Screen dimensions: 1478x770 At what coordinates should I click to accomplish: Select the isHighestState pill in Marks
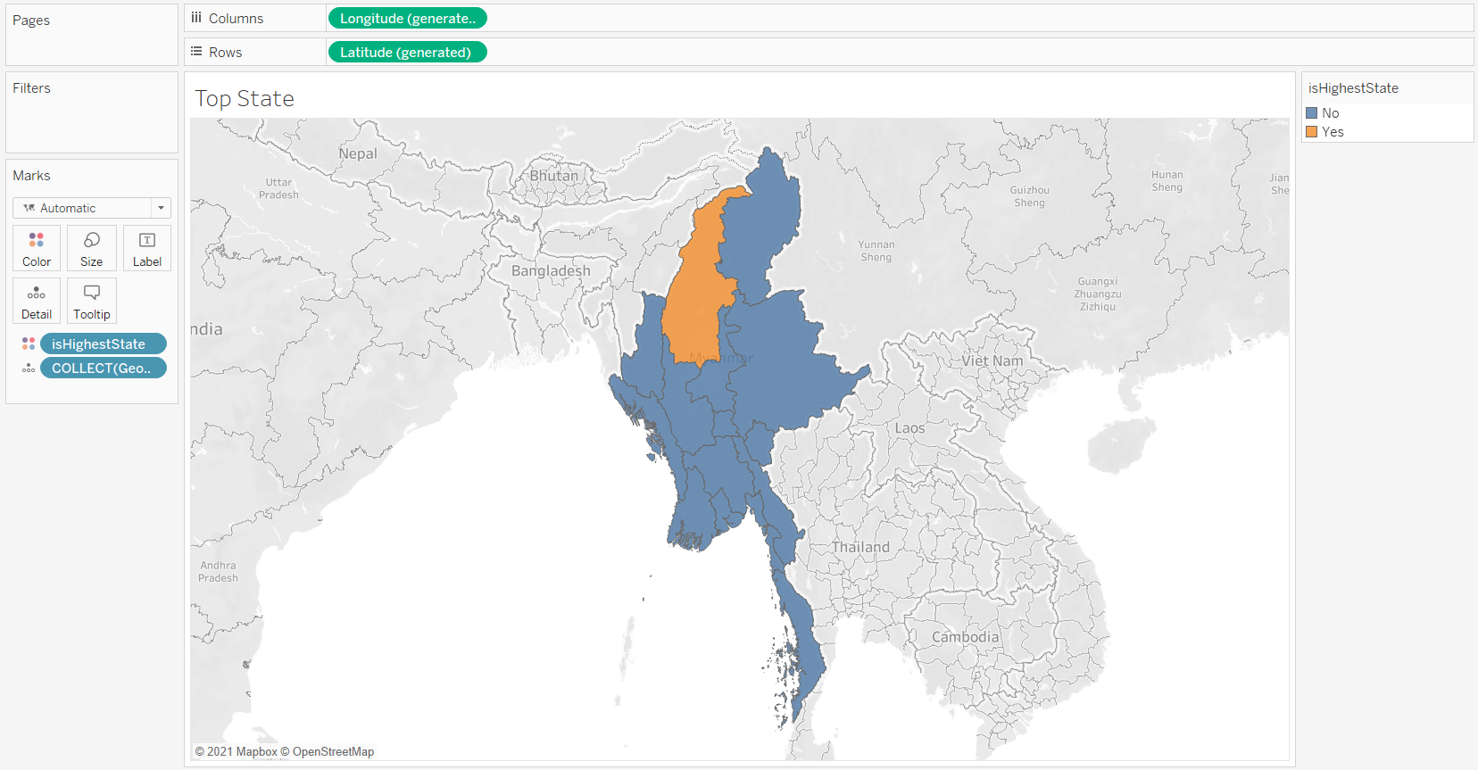[103, 344]
